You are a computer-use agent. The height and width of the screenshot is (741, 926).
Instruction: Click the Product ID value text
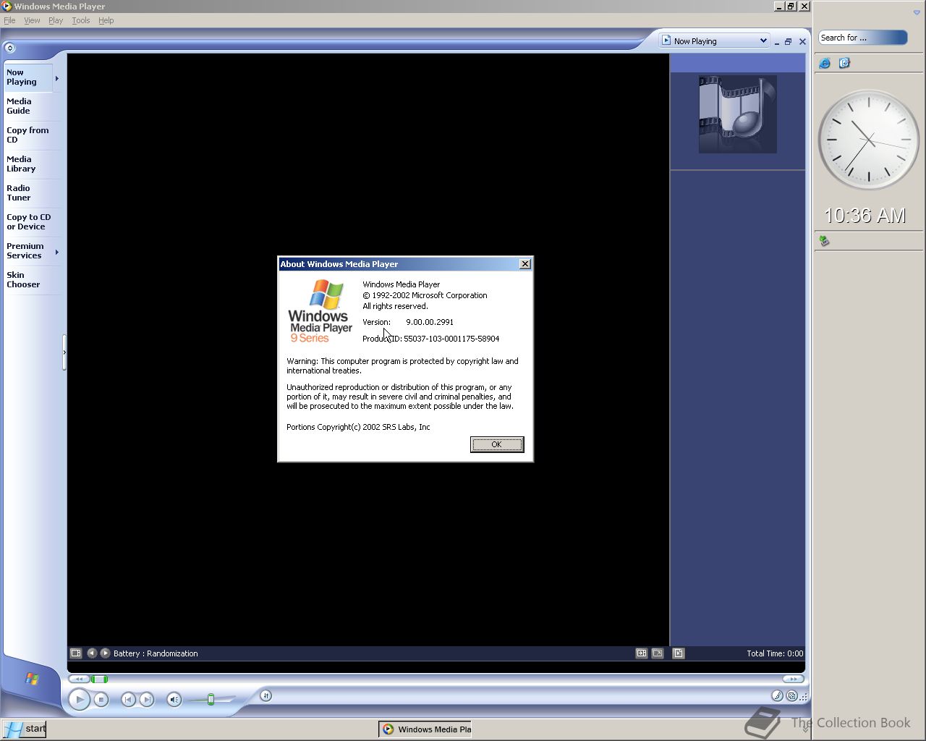click(451, 339)
